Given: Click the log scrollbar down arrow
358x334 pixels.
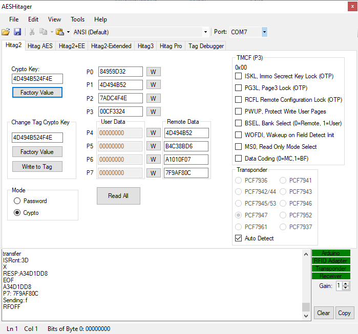Looking at the screenshot, I should tap(306, 316).
